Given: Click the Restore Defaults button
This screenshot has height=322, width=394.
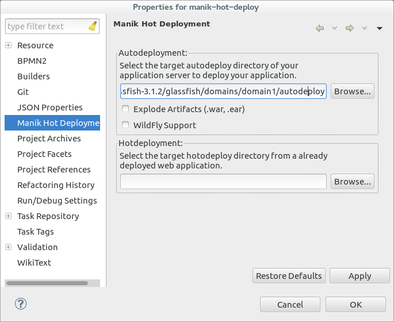Looking at the screenshot, I should (289, 276).
